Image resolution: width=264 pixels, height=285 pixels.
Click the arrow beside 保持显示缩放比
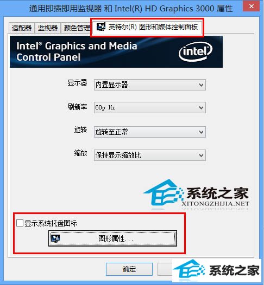tap(201, 156)
